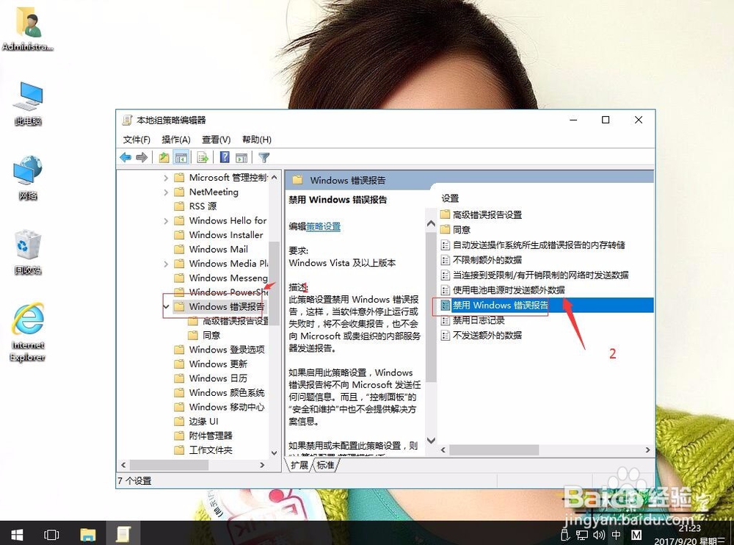Click the Up one level folder icon
734x545 pixels.
(164, 157)
